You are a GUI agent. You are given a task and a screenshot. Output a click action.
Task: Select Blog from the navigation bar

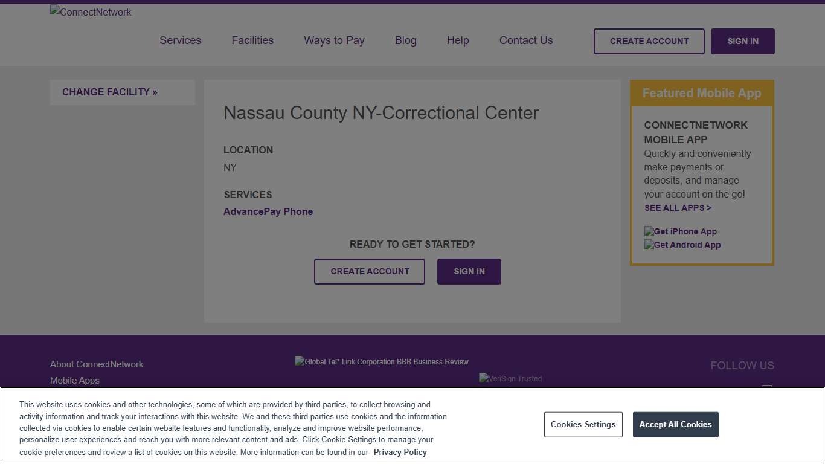point(405,40)
